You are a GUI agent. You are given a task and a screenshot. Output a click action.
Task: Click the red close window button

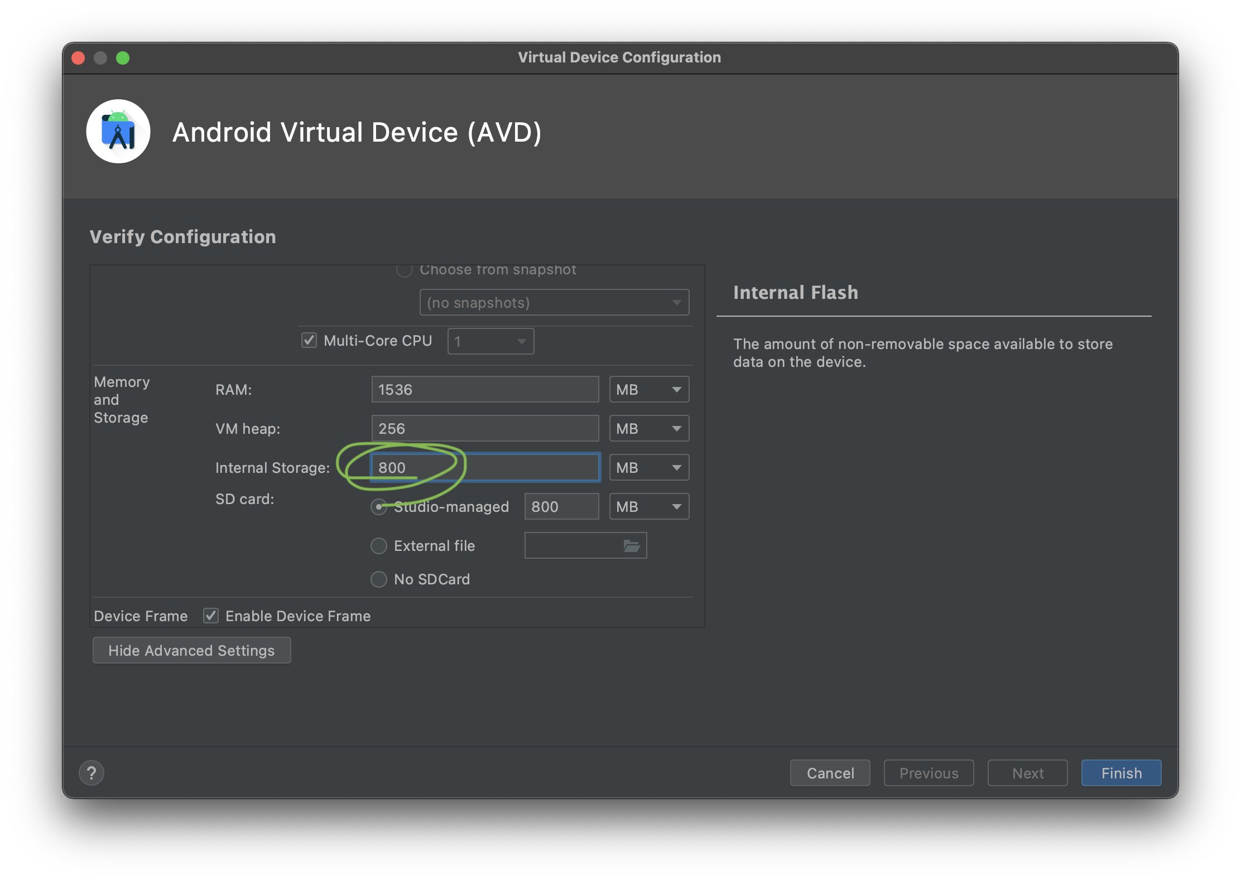[x=79, y=58]
